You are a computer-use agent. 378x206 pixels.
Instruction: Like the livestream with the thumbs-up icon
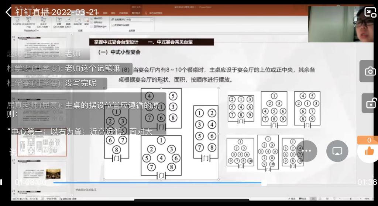click(368, 151)
